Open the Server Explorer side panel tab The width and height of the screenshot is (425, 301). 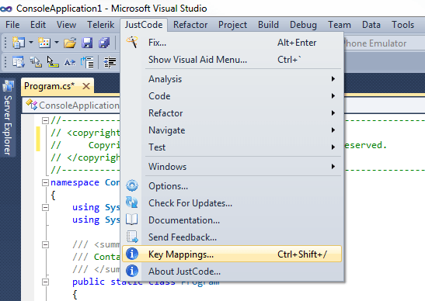(x=8, y=117)
